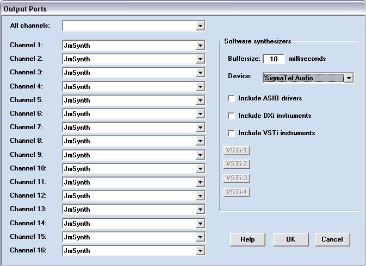Click the VSTi-3 button
The height and width of the screenshot is (266, 366).
[237, 178]
